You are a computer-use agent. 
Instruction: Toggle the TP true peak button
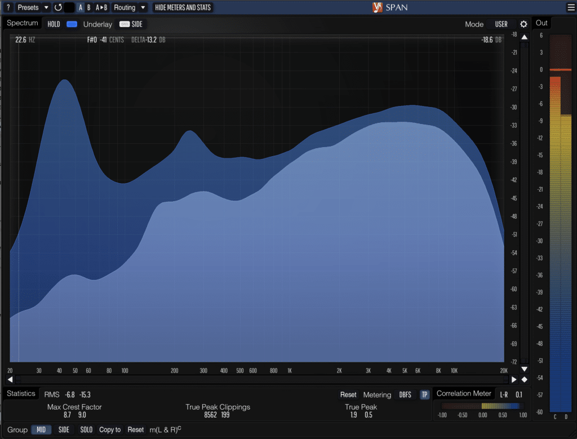[425, 395]
